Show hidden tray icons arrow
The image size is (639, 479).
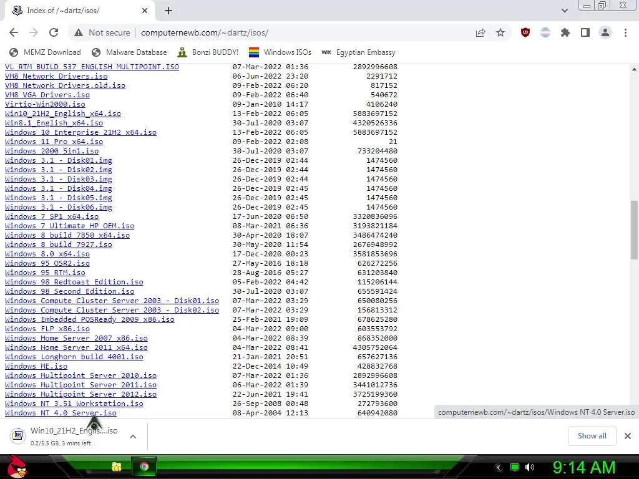tap(499, 467)
